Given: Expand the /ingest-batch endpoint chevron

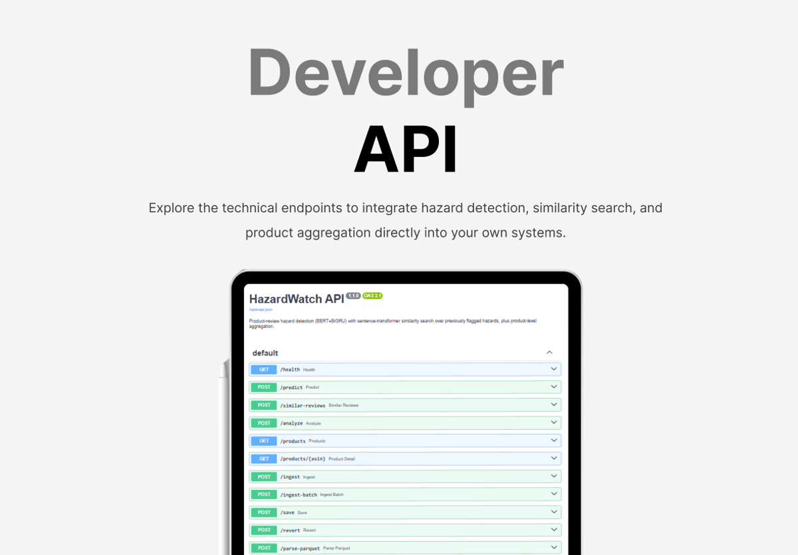Looking at the screenshot, I should (553, 494).
